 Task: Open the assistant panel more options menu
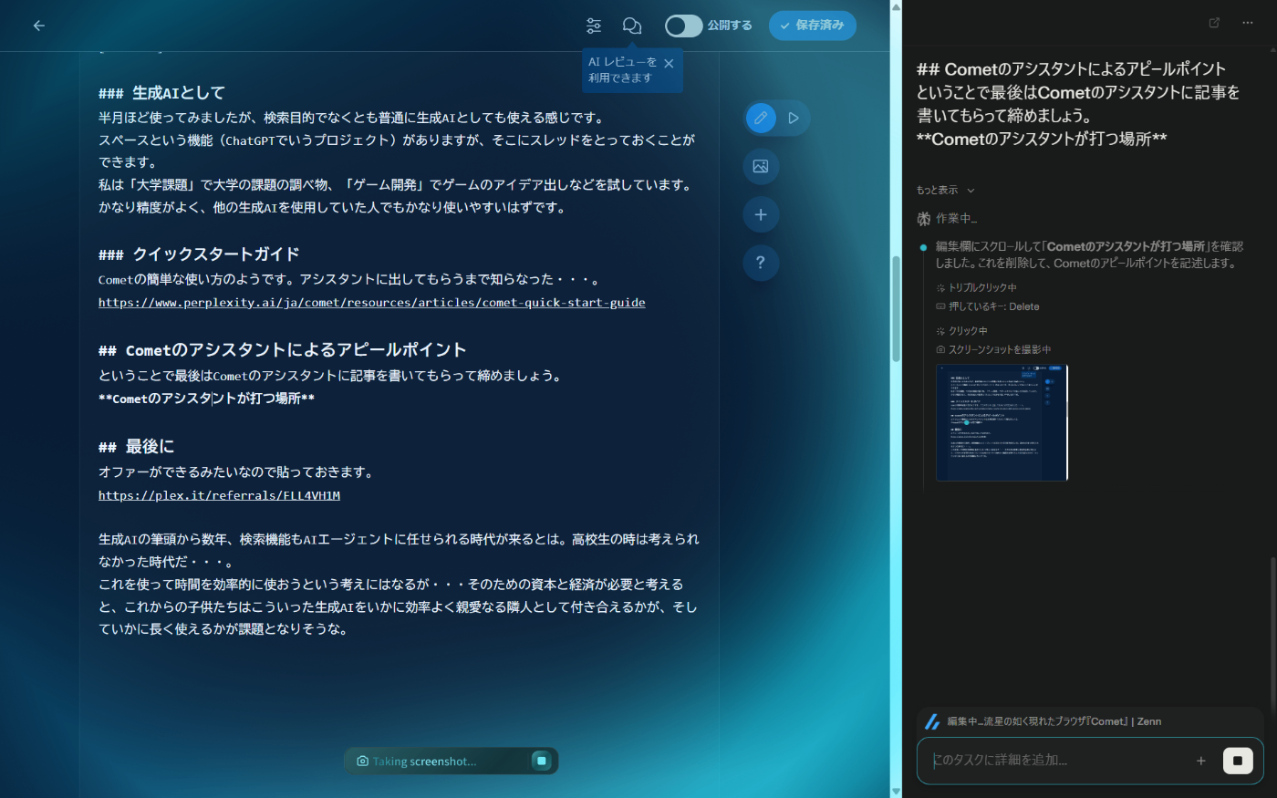click(x=1247, y=23)
